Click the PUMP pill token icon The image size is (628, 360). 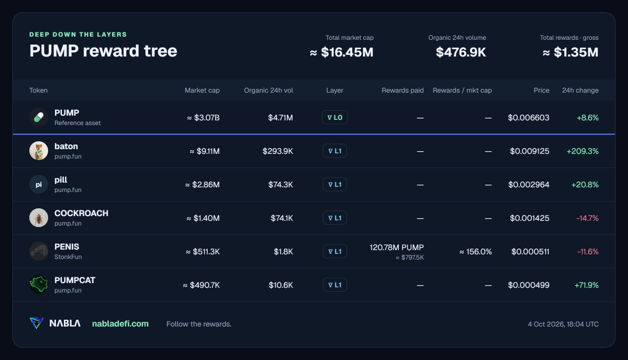pos(39,117)
